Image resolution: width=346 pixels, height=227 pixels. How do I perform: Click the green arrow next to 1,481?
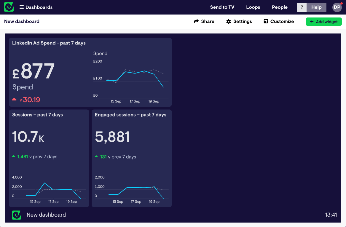pyautogui.click(x=14, y=156)
